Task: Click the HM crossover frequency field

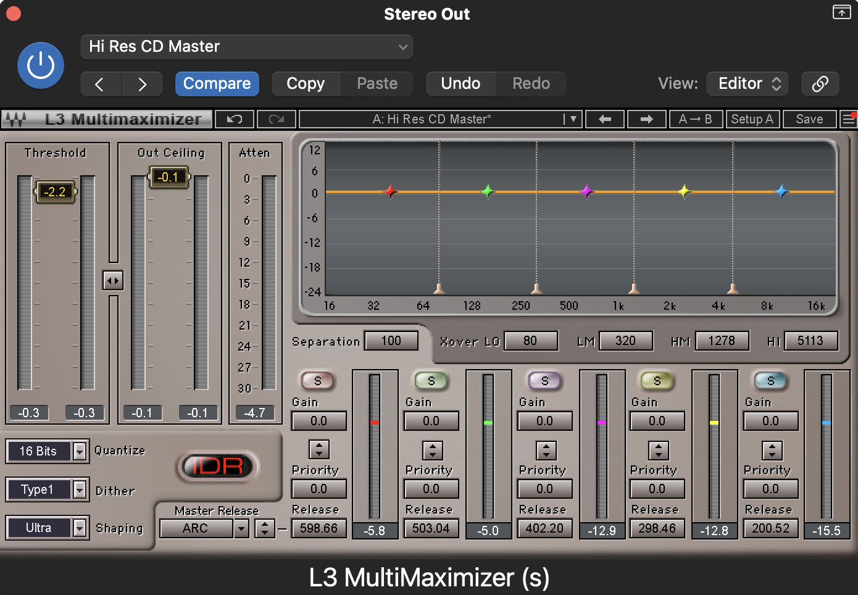Action: click(722, 341)
